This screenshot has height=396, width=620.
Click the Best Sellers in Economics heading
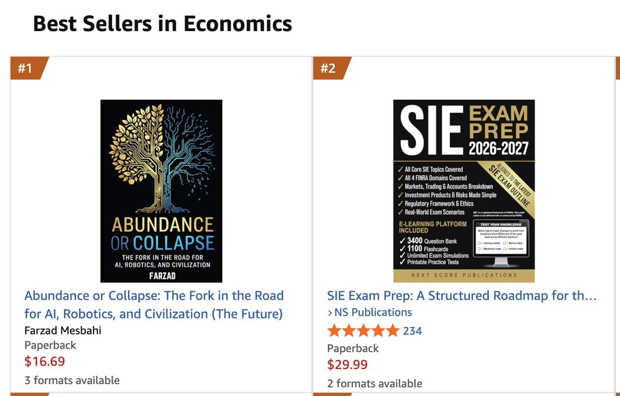click(x=162, y=24)
